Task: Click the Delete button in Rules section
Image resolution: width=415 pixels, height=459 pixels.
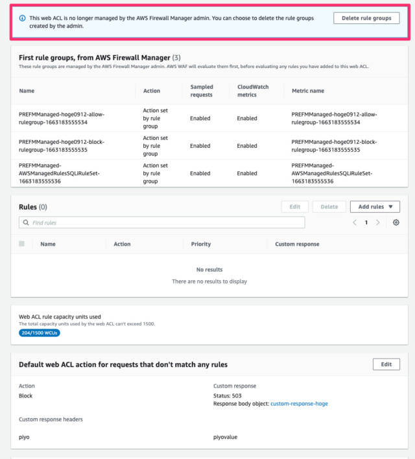Action: click(x=329, y=207)
